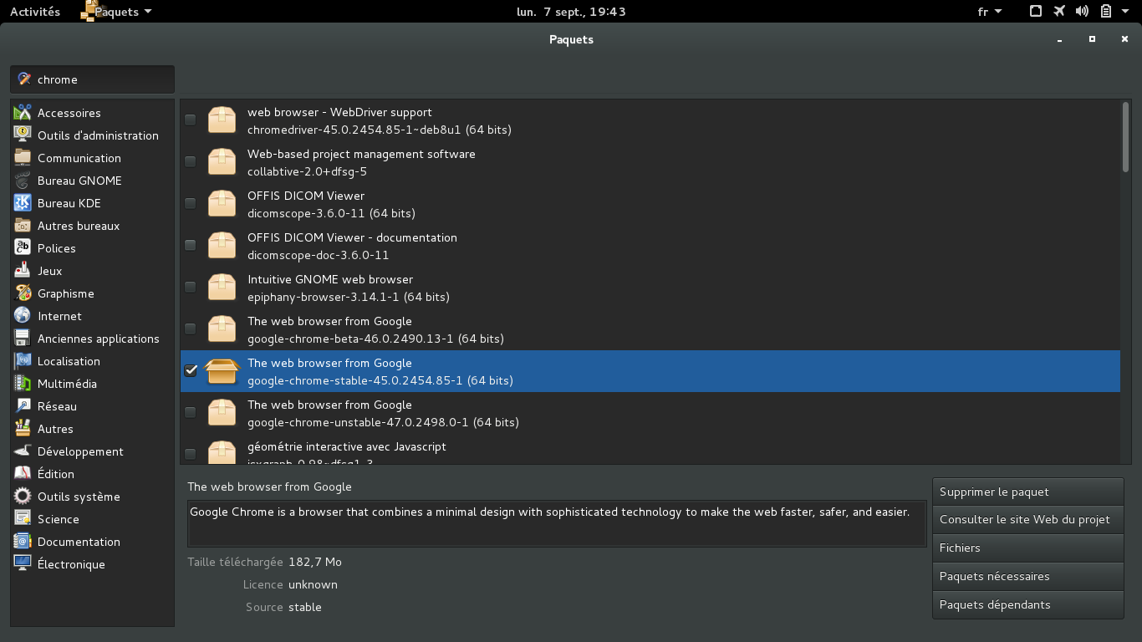
Task: Click the Supprimer le paquet button
Action: click(x=1027, y=492)
